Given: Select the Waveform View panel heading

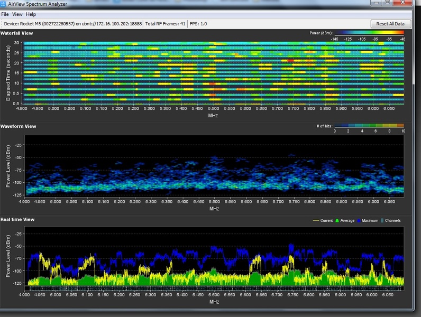Looking at the screenshot, I should click(18, 126).
